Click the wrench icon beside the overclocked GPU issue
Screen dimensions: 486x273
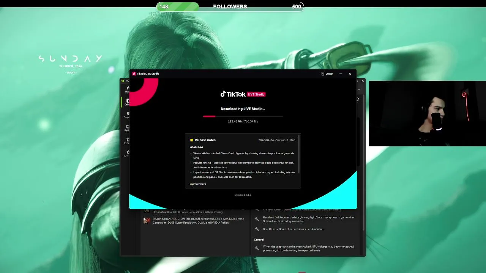click(x=257, y=248)
